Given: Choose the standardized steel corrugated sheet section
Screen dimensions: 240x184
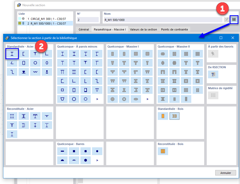Looking at the screenshot, I should click(35, 72).
